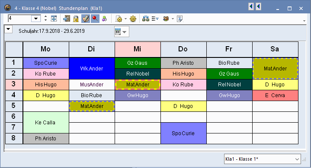Select the Spo Curie lesson on Monday
This screenshot has height=168, width=311.
pyautogui.click(x=46, y=63)
